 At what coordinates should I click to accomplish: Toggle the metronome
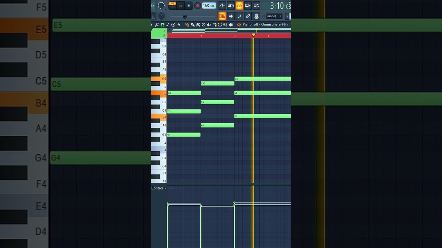click(x=222, y=6)
